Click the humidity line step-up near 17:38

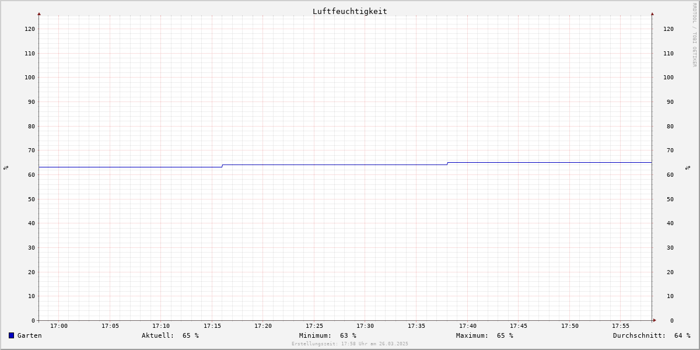[x=447, y=163]
